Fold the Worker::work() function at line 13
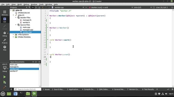 tap(48, 40)
